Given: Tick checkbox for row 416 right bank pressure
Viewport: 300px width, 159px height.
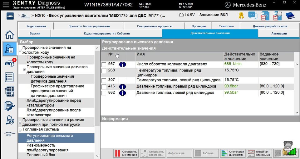Looking at the screenshot, I should (x=104, y=87).
